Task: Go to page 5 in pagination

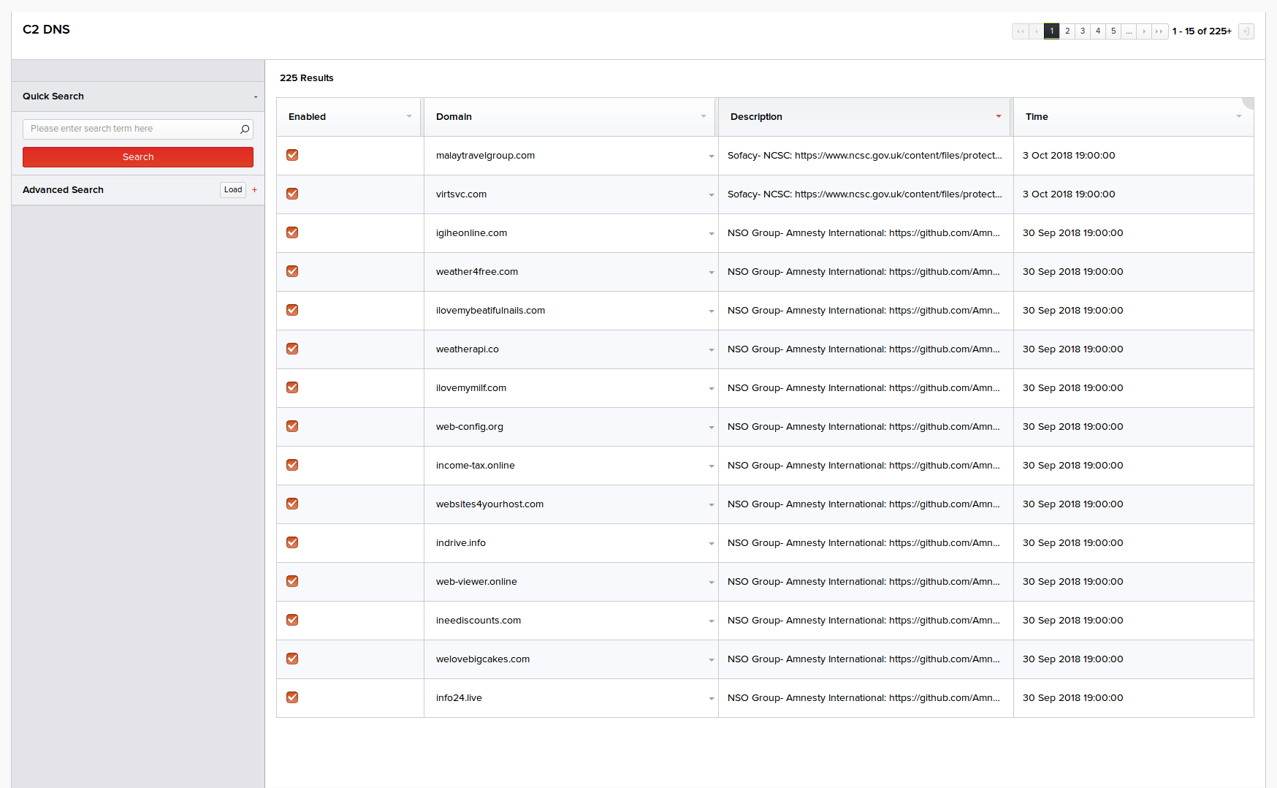Action: coord(1113,31)
